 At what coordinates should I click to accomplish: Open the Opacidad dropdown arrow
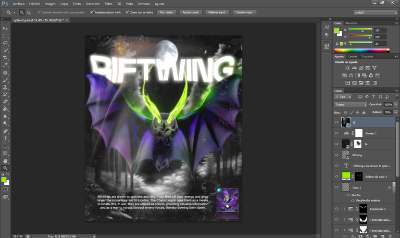coord(396,105)
